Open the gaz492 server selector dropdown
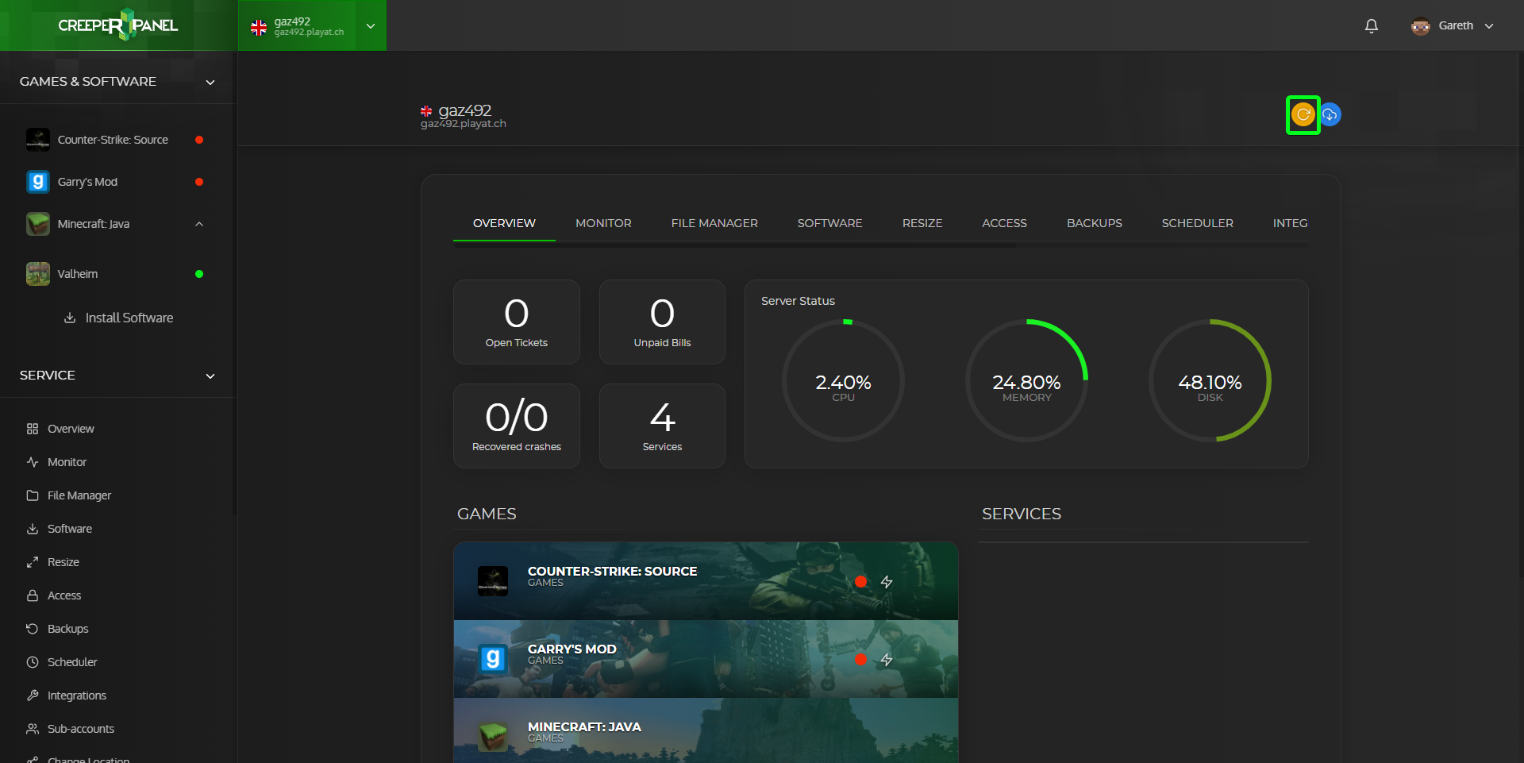 pyautogui.click(x=313, y=25)
